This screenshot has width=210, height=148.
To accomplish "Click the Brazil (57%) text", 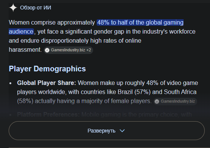I will click(134, 92).
